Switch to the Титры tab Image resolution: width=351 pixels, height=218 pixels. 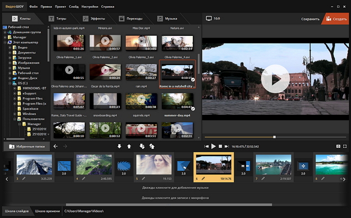coord(57,19)
